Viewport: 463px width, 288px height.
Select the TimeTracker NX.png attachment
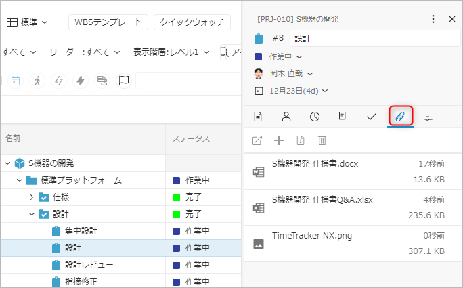tap(311, 236)
